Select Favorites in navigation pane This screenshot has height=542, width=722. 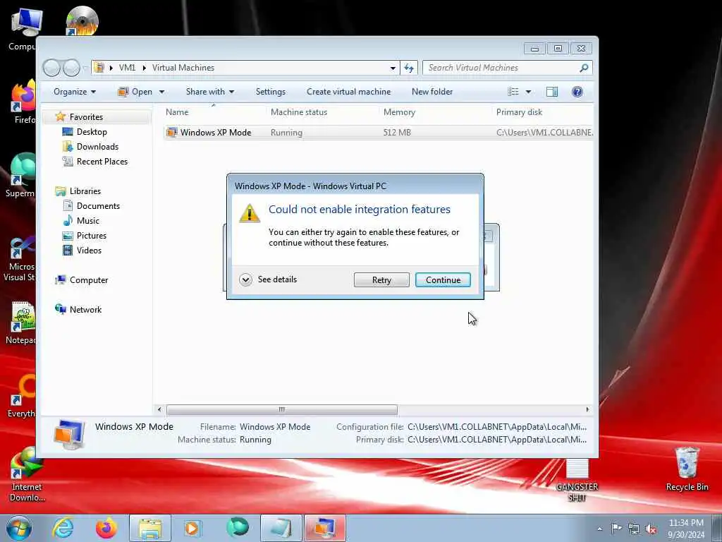pyautogui.click(x=86, y=117)
